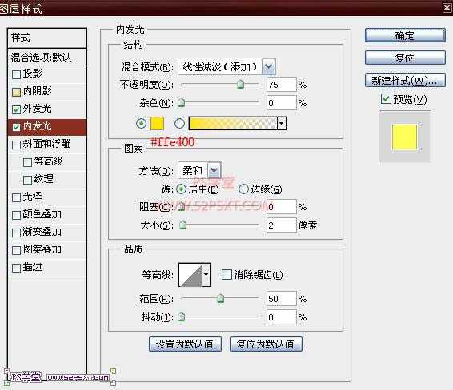
Task: Click the 设置为默认值 button
Action: click(x=185, y=344)
